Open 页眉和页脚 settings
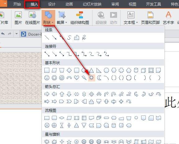Screen dimensions: 179x144 [x=150, y=18]
